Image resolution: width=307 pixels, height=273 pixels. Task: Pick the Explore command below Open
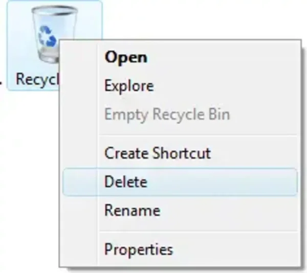point(129,85)
